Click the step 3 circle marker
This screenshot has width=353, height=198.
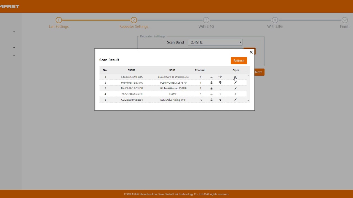(x=206, y=20)
